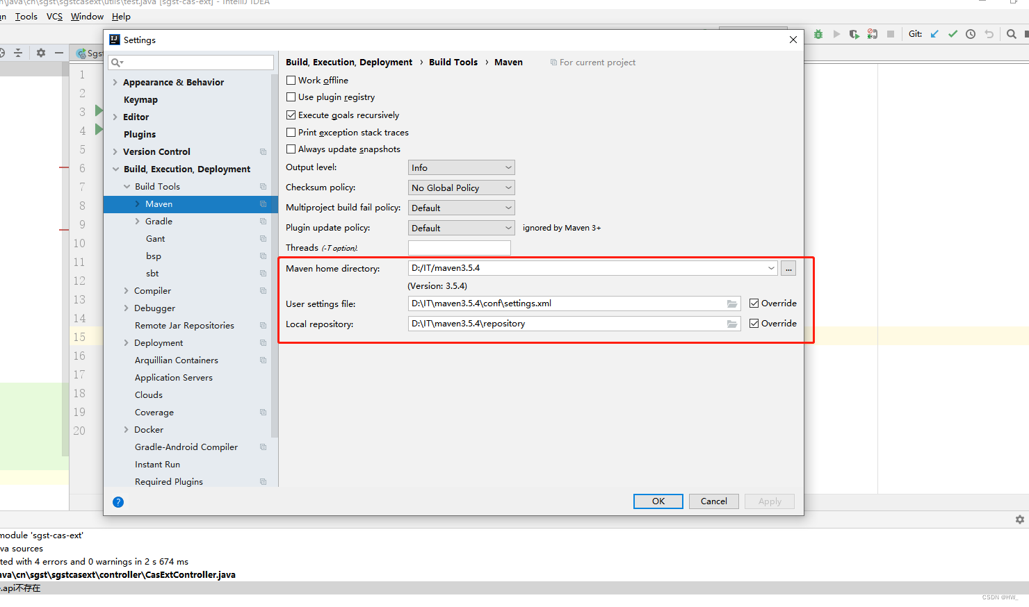
Task: Click the Run with Coverage icon
Action: coord(854,34)
